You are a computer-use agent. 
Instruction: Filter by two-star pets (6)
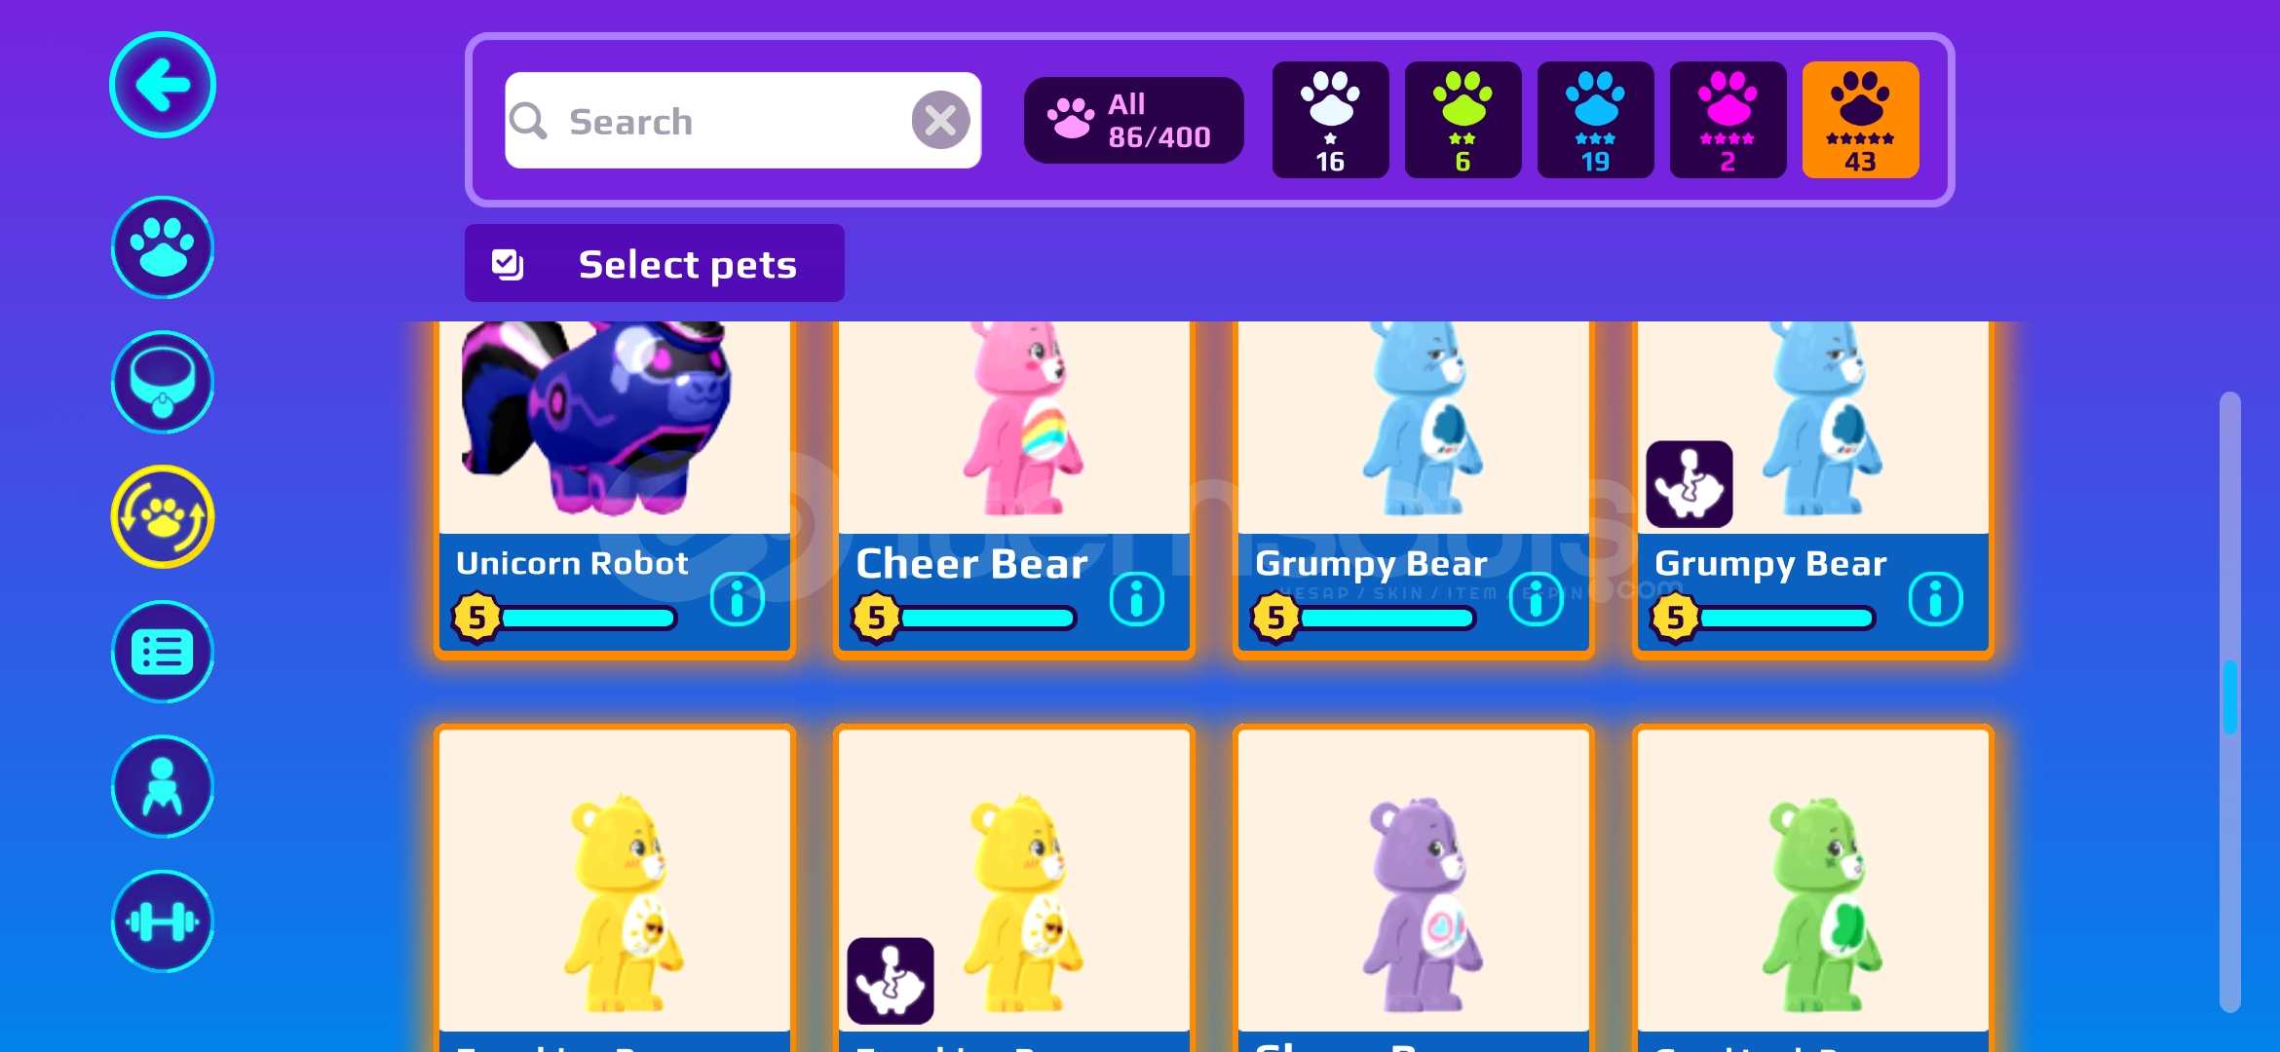coord(1463,120)
